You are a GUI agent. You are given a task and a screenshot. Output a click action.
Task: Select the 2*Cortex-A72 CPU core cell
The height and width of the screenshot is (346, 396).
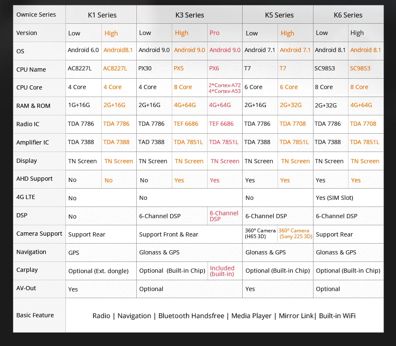(225, 88)
